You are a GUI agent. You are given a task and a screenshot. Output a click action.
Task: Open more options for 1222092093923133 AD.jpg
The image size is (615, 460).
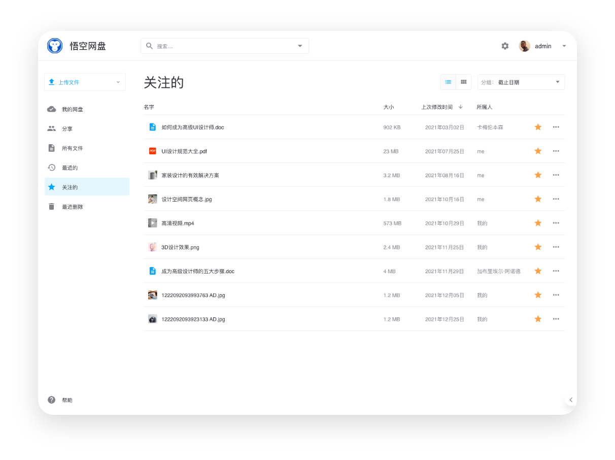556,319
